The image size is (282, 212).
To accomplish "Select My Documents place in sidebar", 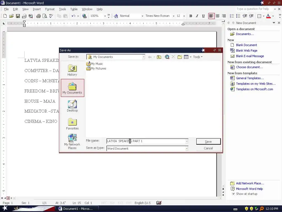I will click(72, 88).
